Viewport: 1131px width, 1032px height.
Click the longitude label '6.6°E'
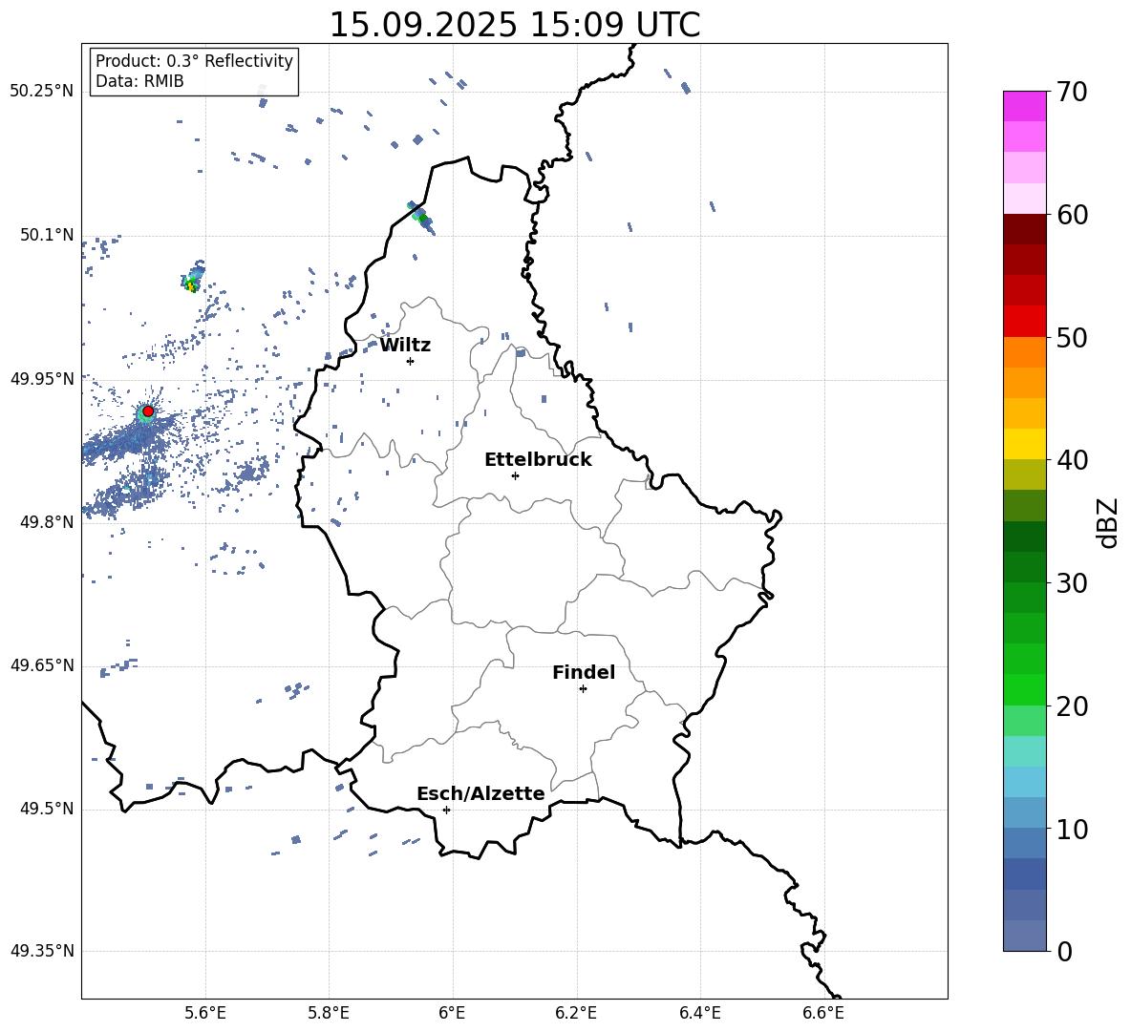(x=823, y=1013)
